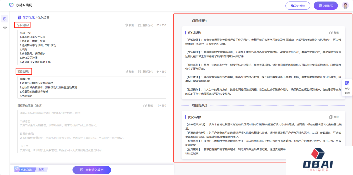Click the 【报告管理】 result paragraph
353x175 pixels.
pyautogui.click(x=264, y=79)
